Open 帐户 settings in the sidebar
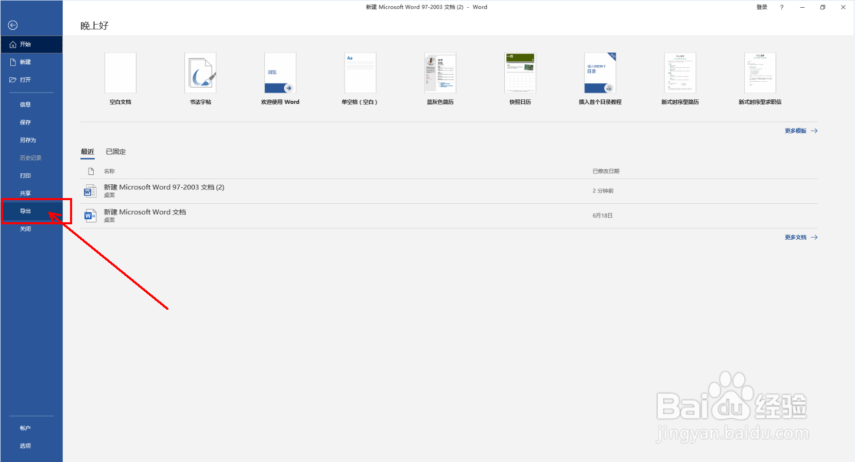 31,428
